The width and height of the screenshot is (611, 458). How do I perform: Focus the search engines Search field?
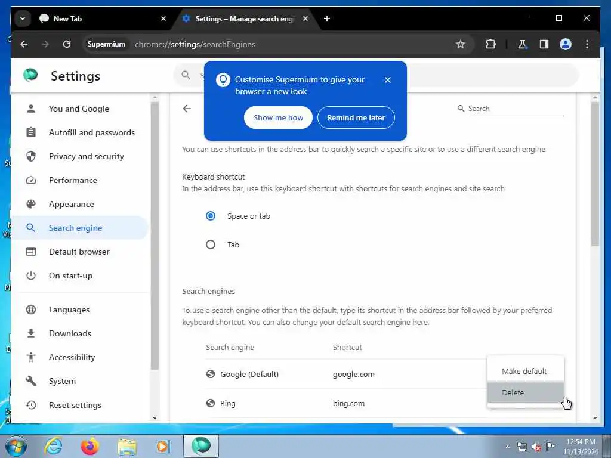click(515, 109)
